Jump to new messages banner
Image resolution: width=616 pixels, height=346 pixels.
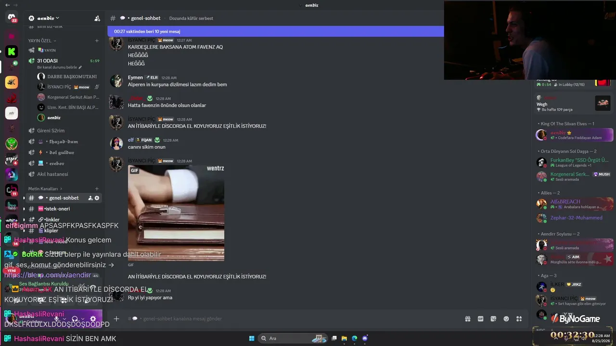[x=275, y=32]
